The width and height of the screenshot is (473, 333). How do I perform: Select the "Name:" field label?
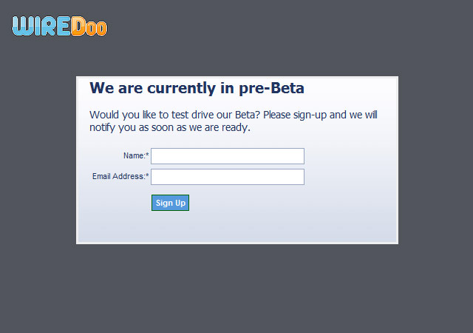135,155
